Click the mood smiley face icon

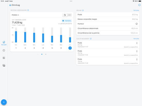pos(137,24)
